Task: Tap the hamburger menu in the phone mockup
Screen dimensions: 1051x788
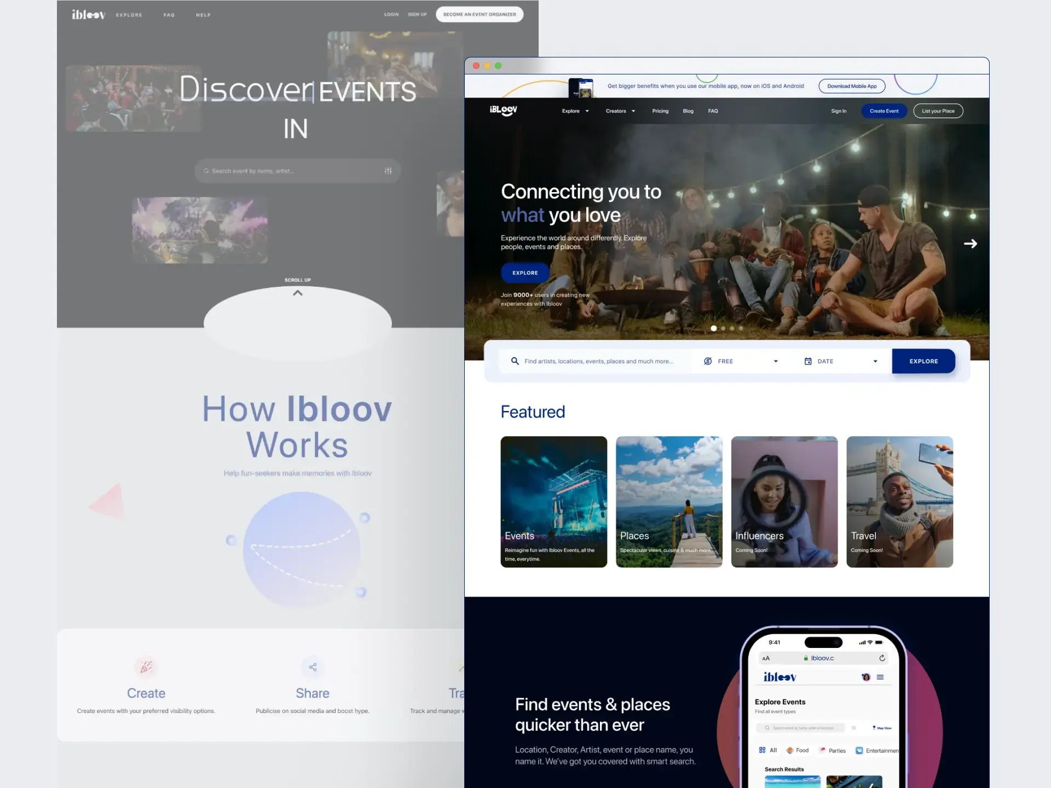Action: tap(880, 677)
